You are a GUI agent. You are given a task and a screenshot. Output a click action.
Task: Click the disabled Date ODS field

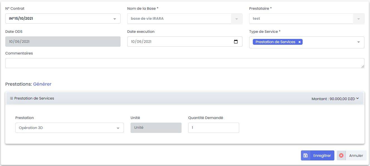click(63, 42)
